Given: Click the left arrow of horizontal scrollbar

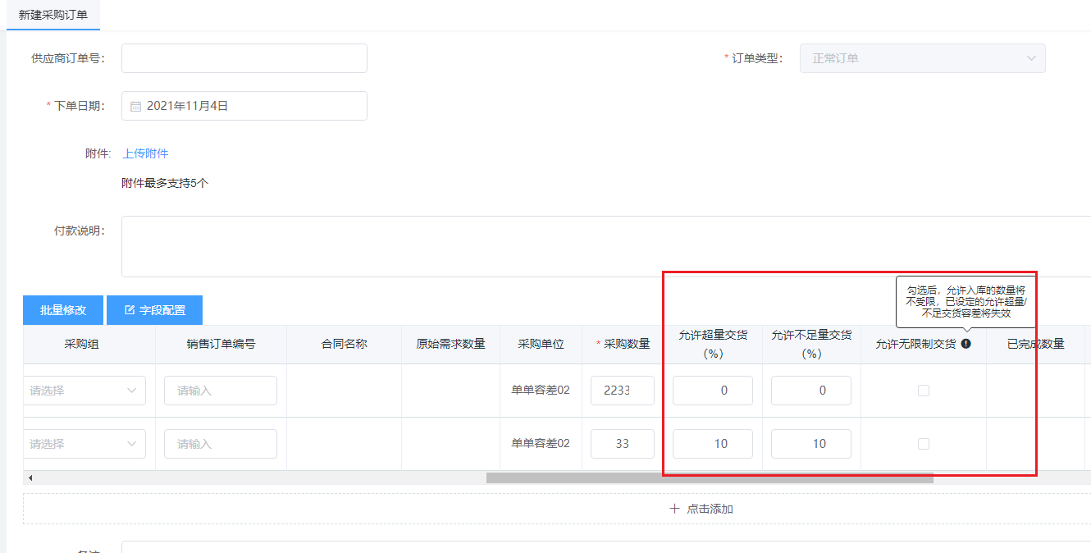Looking at the screenshot, I should [30, 478].
